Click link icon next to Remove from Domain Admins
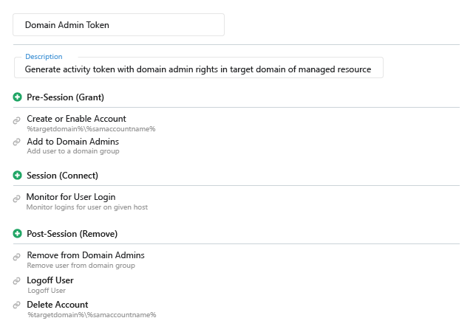This screenshot has height=332, width=473. (17, 257)
